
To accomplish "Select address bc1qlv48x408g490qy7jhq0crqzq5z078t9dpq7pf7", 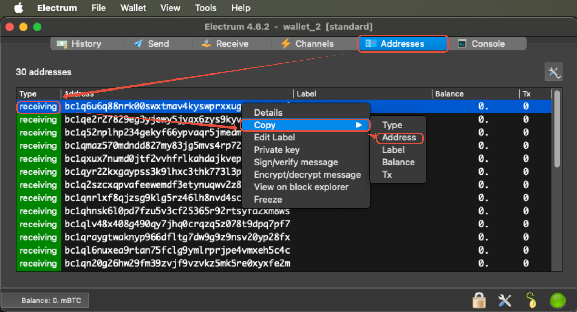I will (x=177, y=224).
